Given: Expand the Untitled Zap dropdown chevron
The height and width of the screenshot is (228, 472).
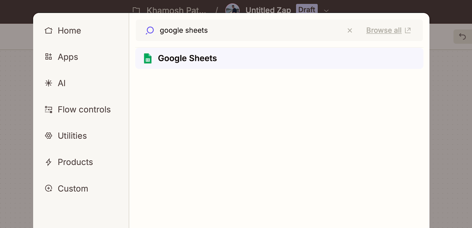Looking at the screenshot, I should point(326,10).
